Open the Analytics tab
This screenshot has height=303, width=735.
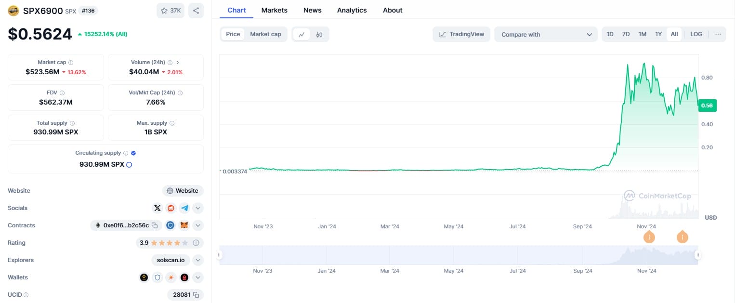click(352, 10)
